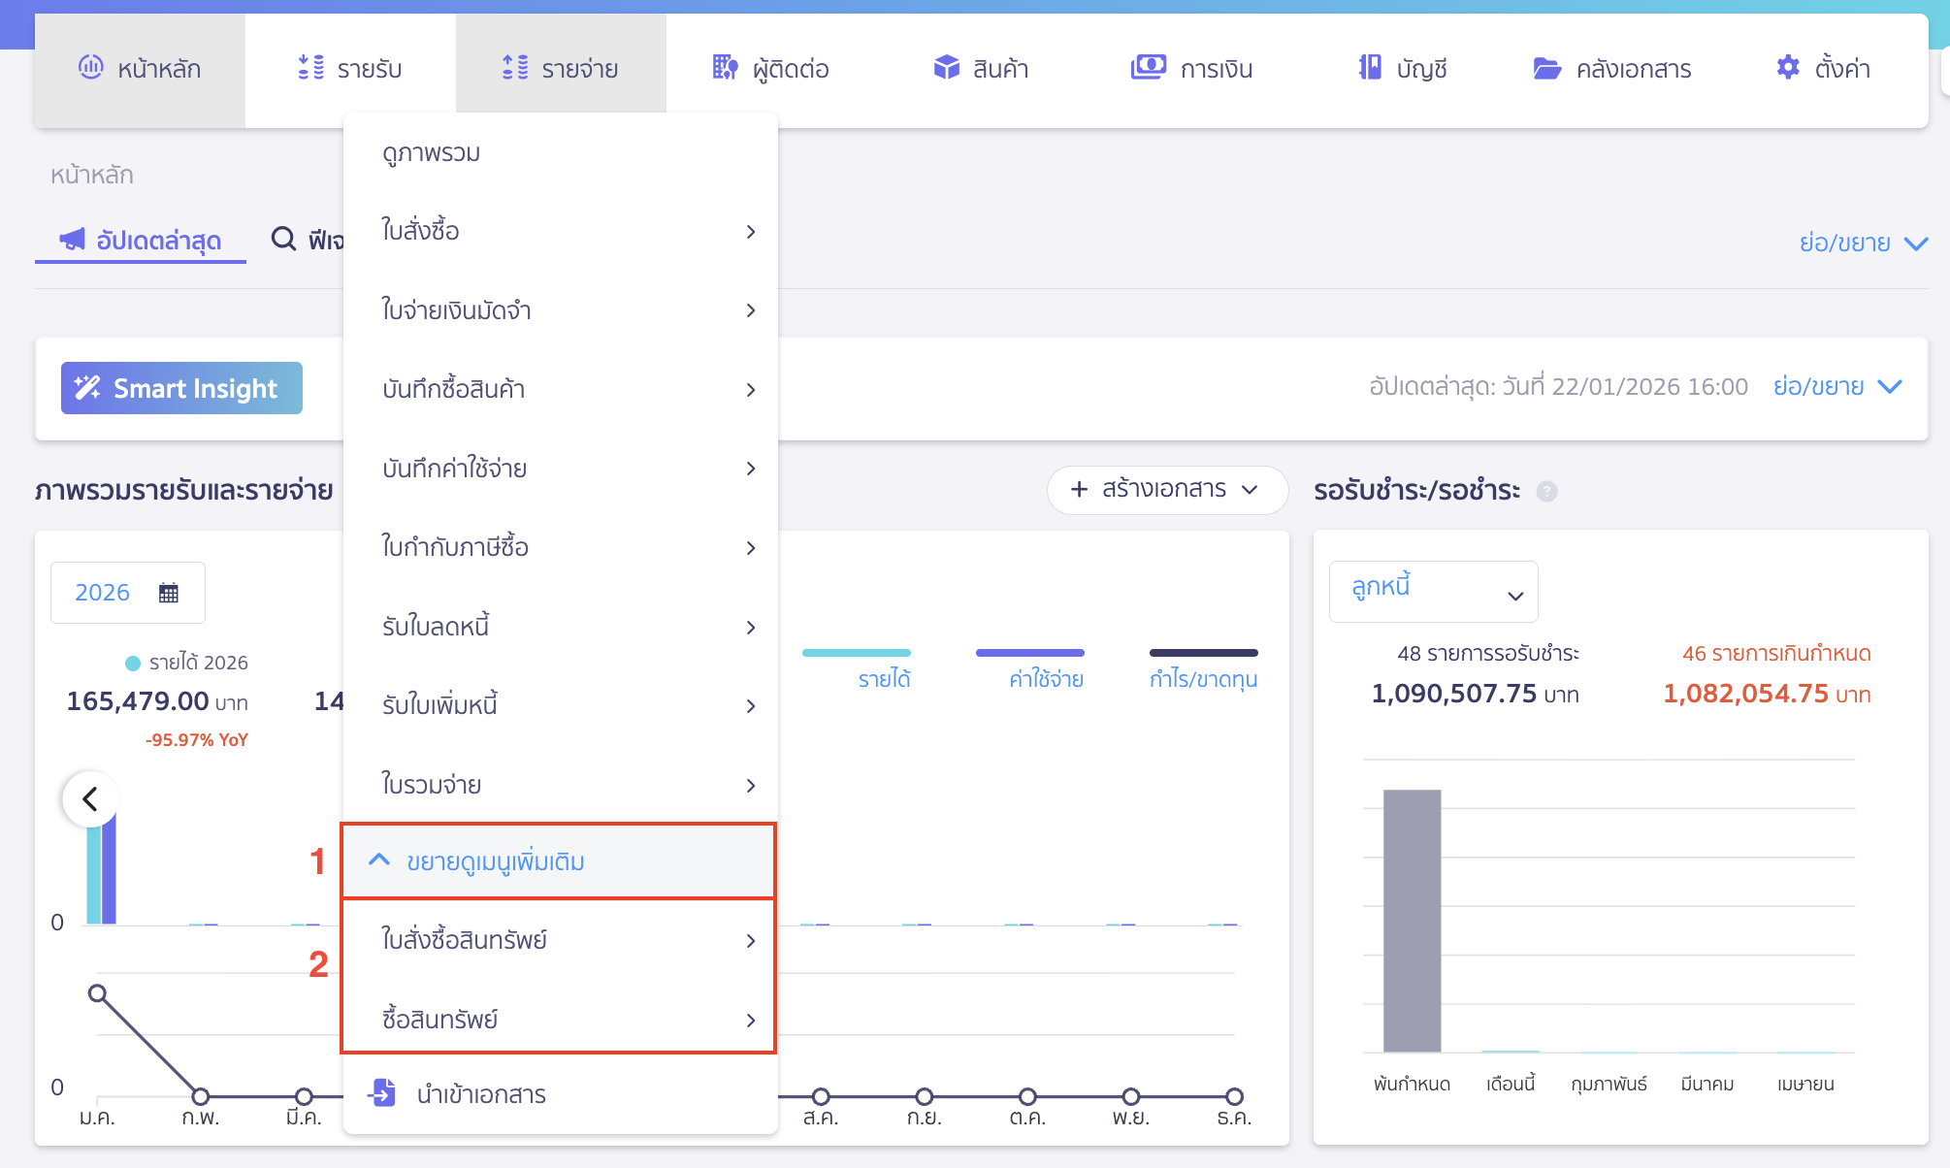Click the บัญชี book icon

pyautogui.click(x=1370, y=68)
